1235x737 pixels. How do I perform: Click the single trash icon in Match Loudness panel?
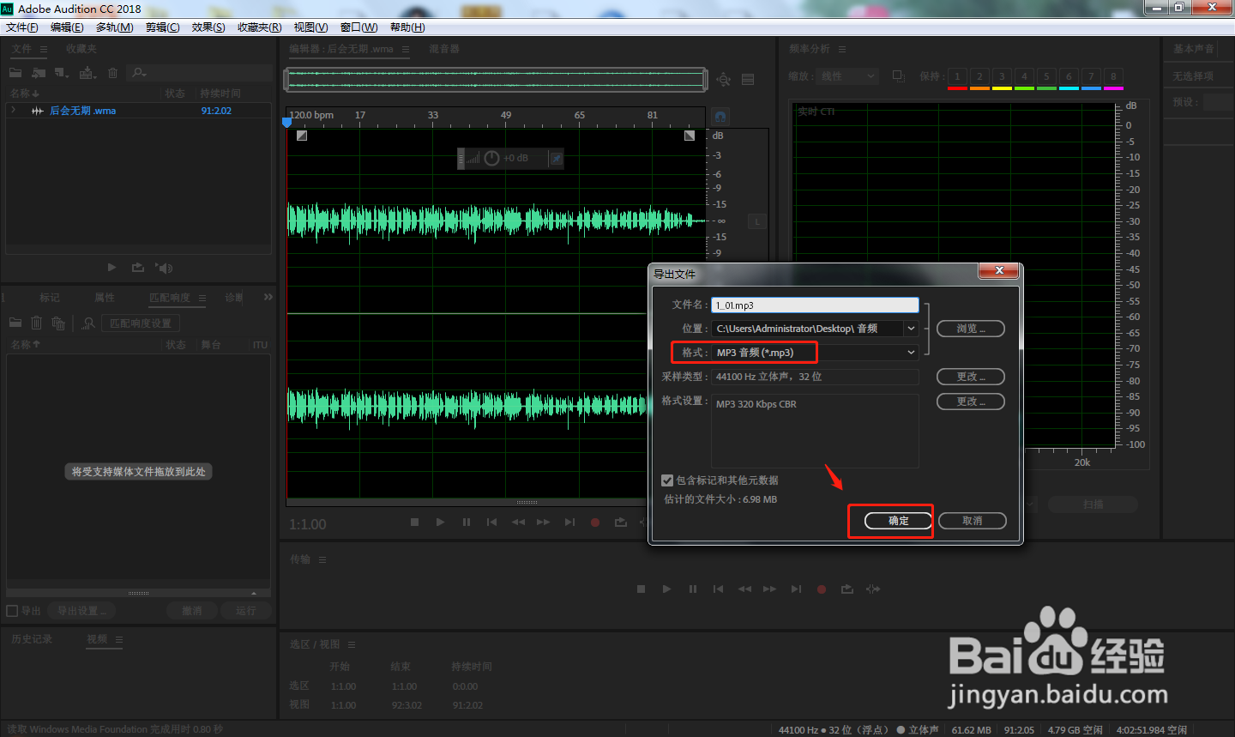coord(36,323)
